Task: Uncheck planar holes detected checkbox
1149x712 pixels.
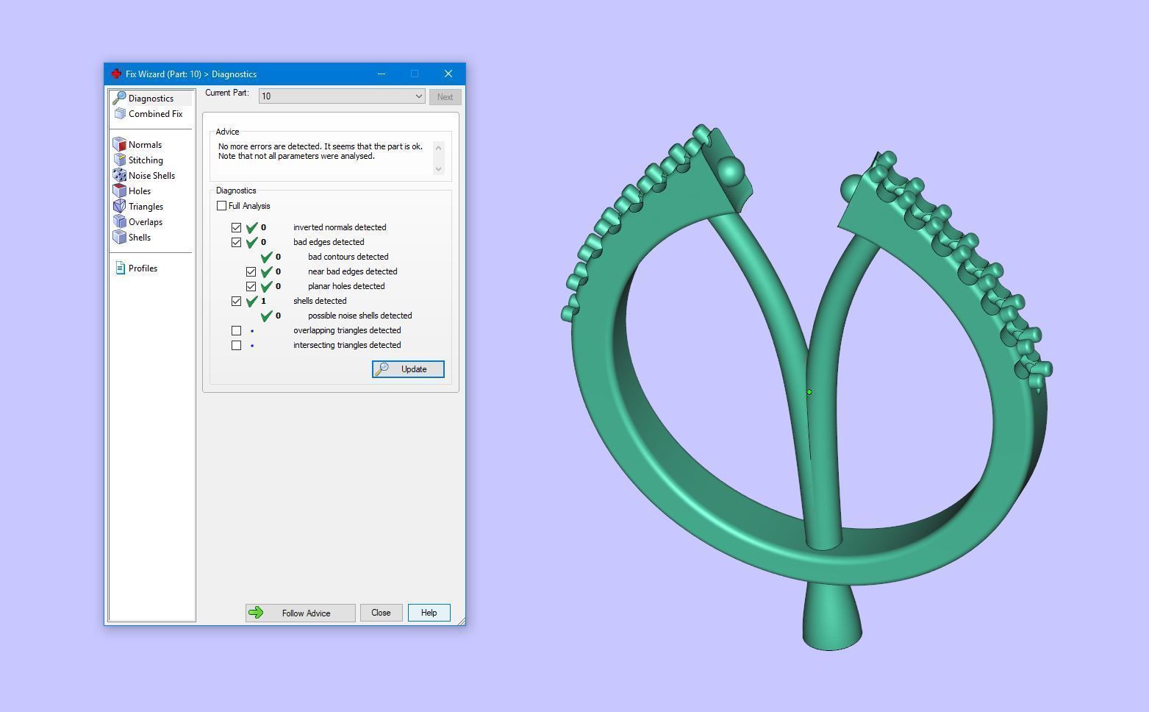Action: click(x=251, y=286)
